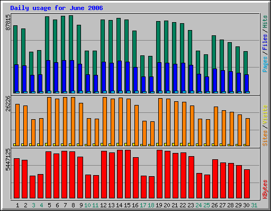
Task: Click green weekend day label 3
Action: pyautogui.click(x=33, y=205)
